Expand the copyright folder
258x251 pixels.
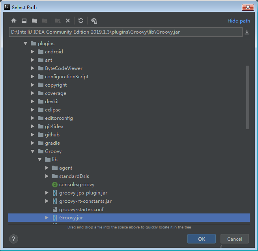[33, 85]
